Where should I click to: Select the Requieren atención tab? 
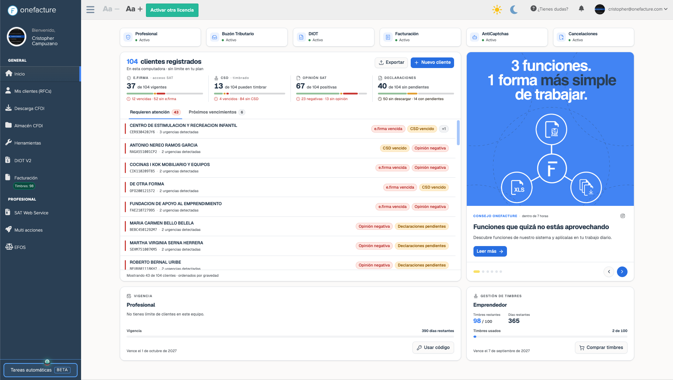[x=155, y=112]
